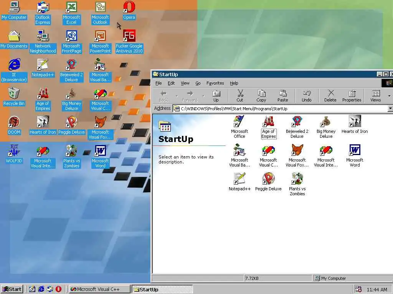The height and width of the screenshot is (294, 393).
Task: Launch Outlook Express from Quick Launch
Action: pyautogui.click(x=50, y=289)
